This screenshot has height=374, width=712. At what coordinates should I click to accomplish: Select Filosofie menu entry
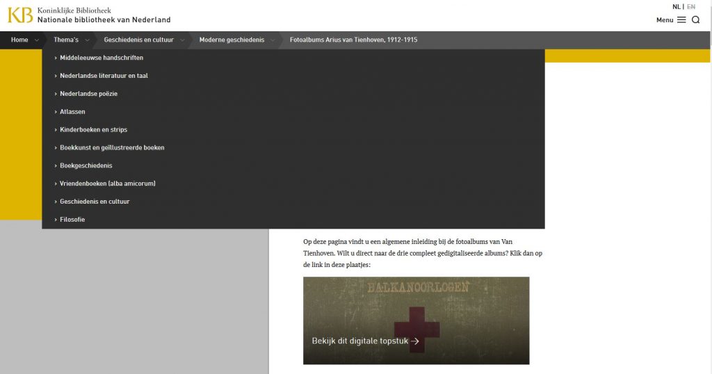[72, 220]
